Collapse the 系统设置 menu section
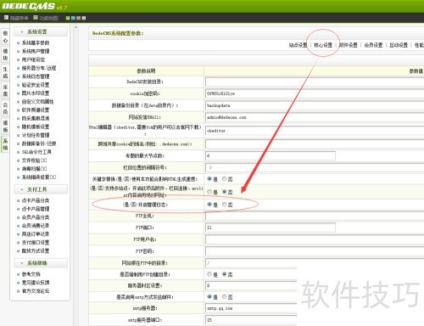Image resolution: width=424 pixels, height=326 pixels. (x=41, y=31)
